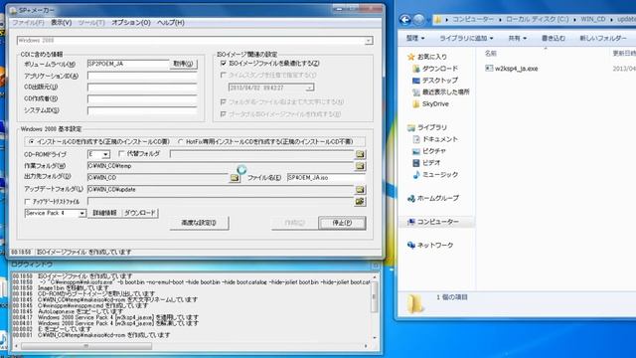636x358 pixels.
Task: Click the アプリケーションID input field
Action: [x=142, y=76]
